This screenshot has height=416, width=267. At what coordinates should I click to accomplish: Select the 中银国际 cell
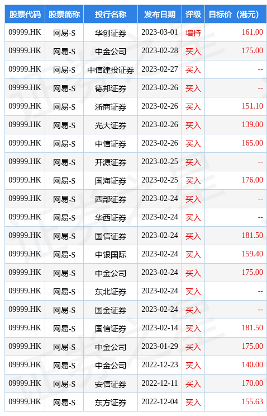111,255
